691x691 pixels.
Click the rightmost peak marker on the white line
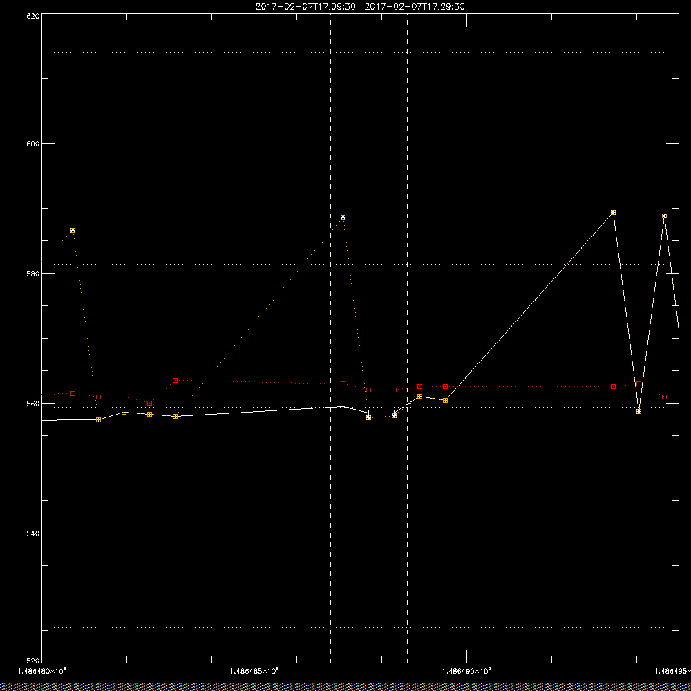(664, 216)
